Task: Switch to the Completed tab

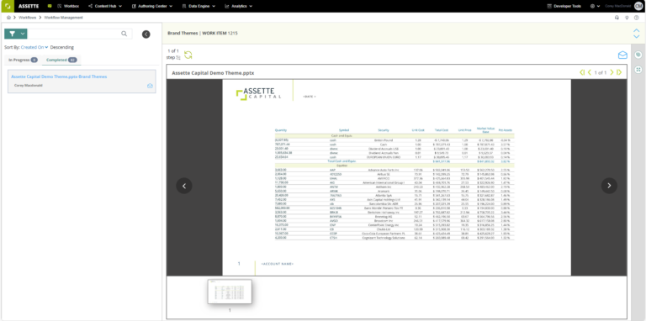Action: click(61, 61)
